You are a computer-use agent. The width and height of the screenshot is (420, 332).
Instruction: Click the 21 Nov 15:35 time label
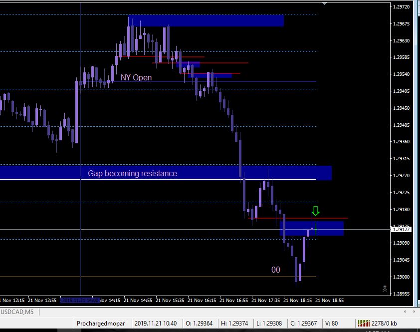coord(170,301)
